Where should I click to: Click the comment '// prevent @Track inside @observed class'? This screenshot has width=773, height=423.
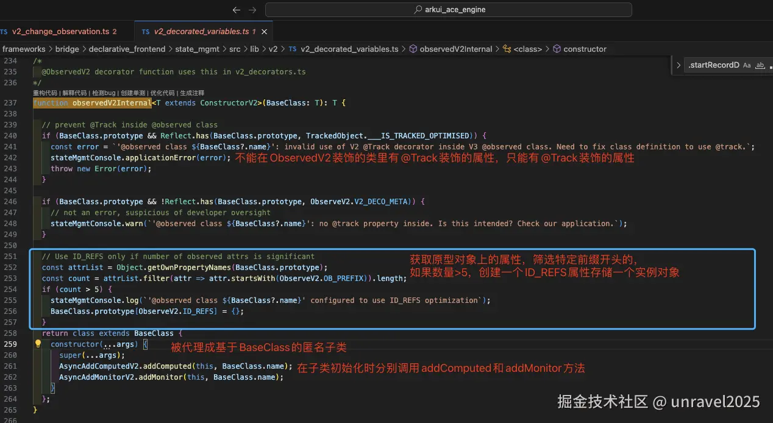[130, 124]
